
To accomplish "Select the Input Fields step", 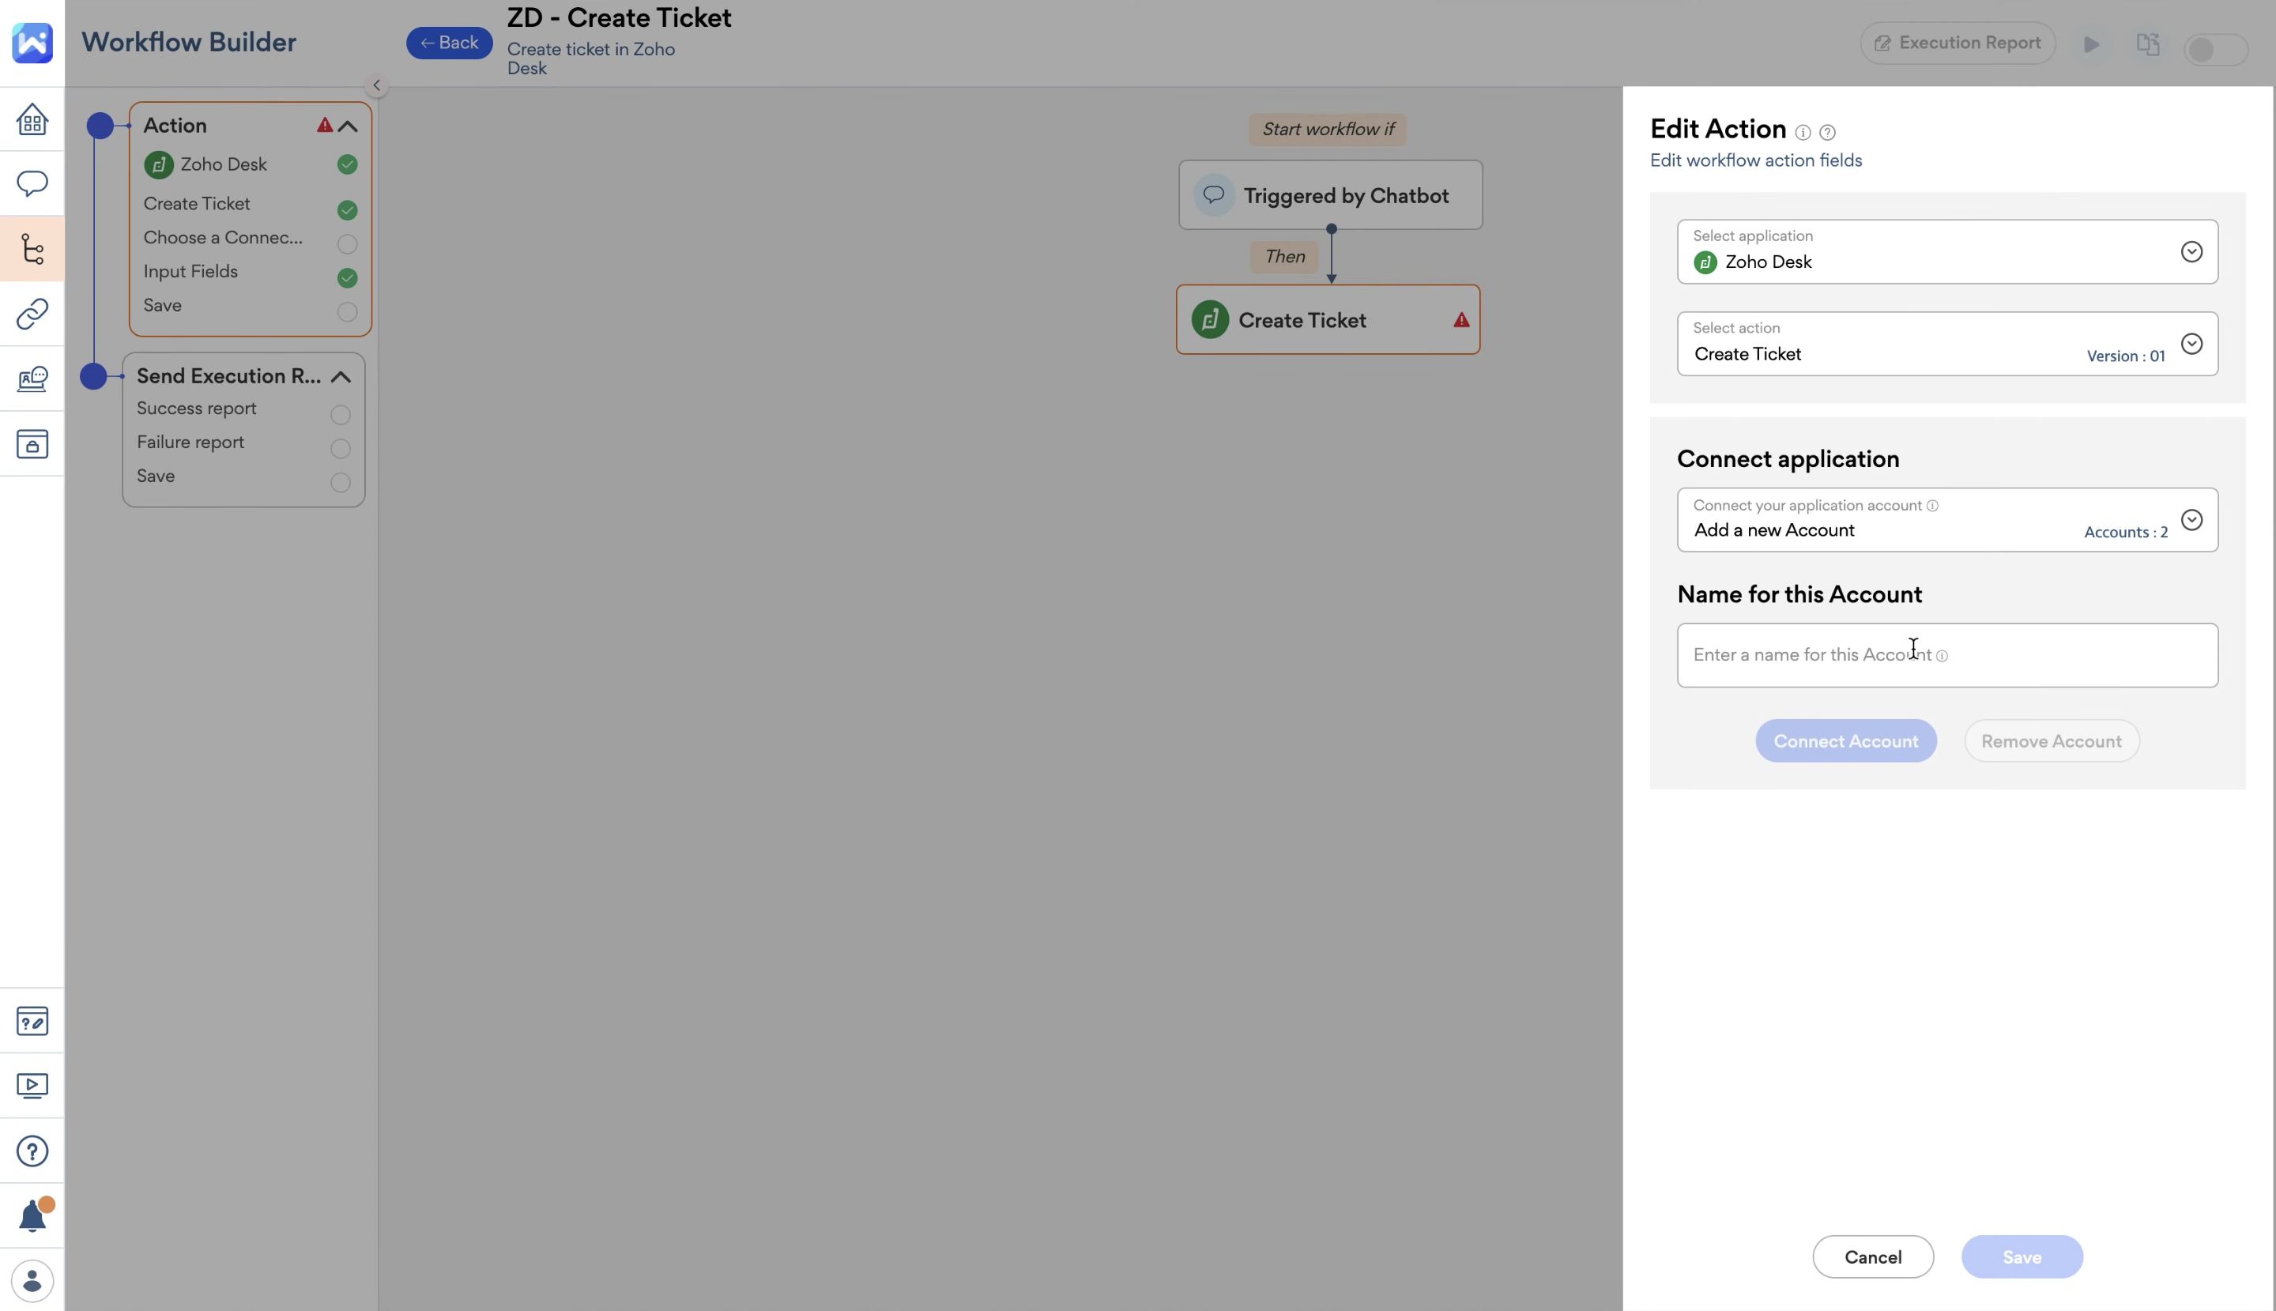I will coord(191,272).
